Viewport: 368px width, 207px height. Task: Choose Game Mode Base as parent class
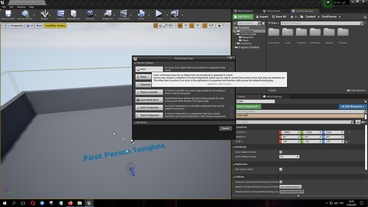point(149,100)
